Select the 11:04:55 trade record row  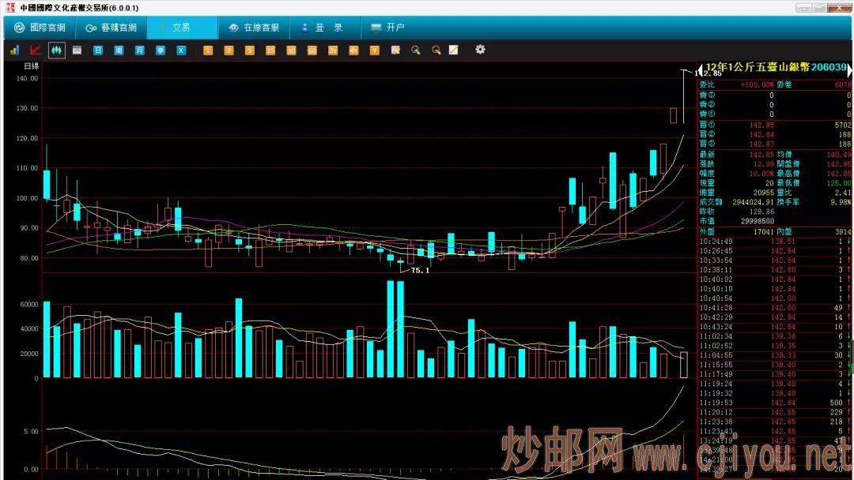pos(774,355)
